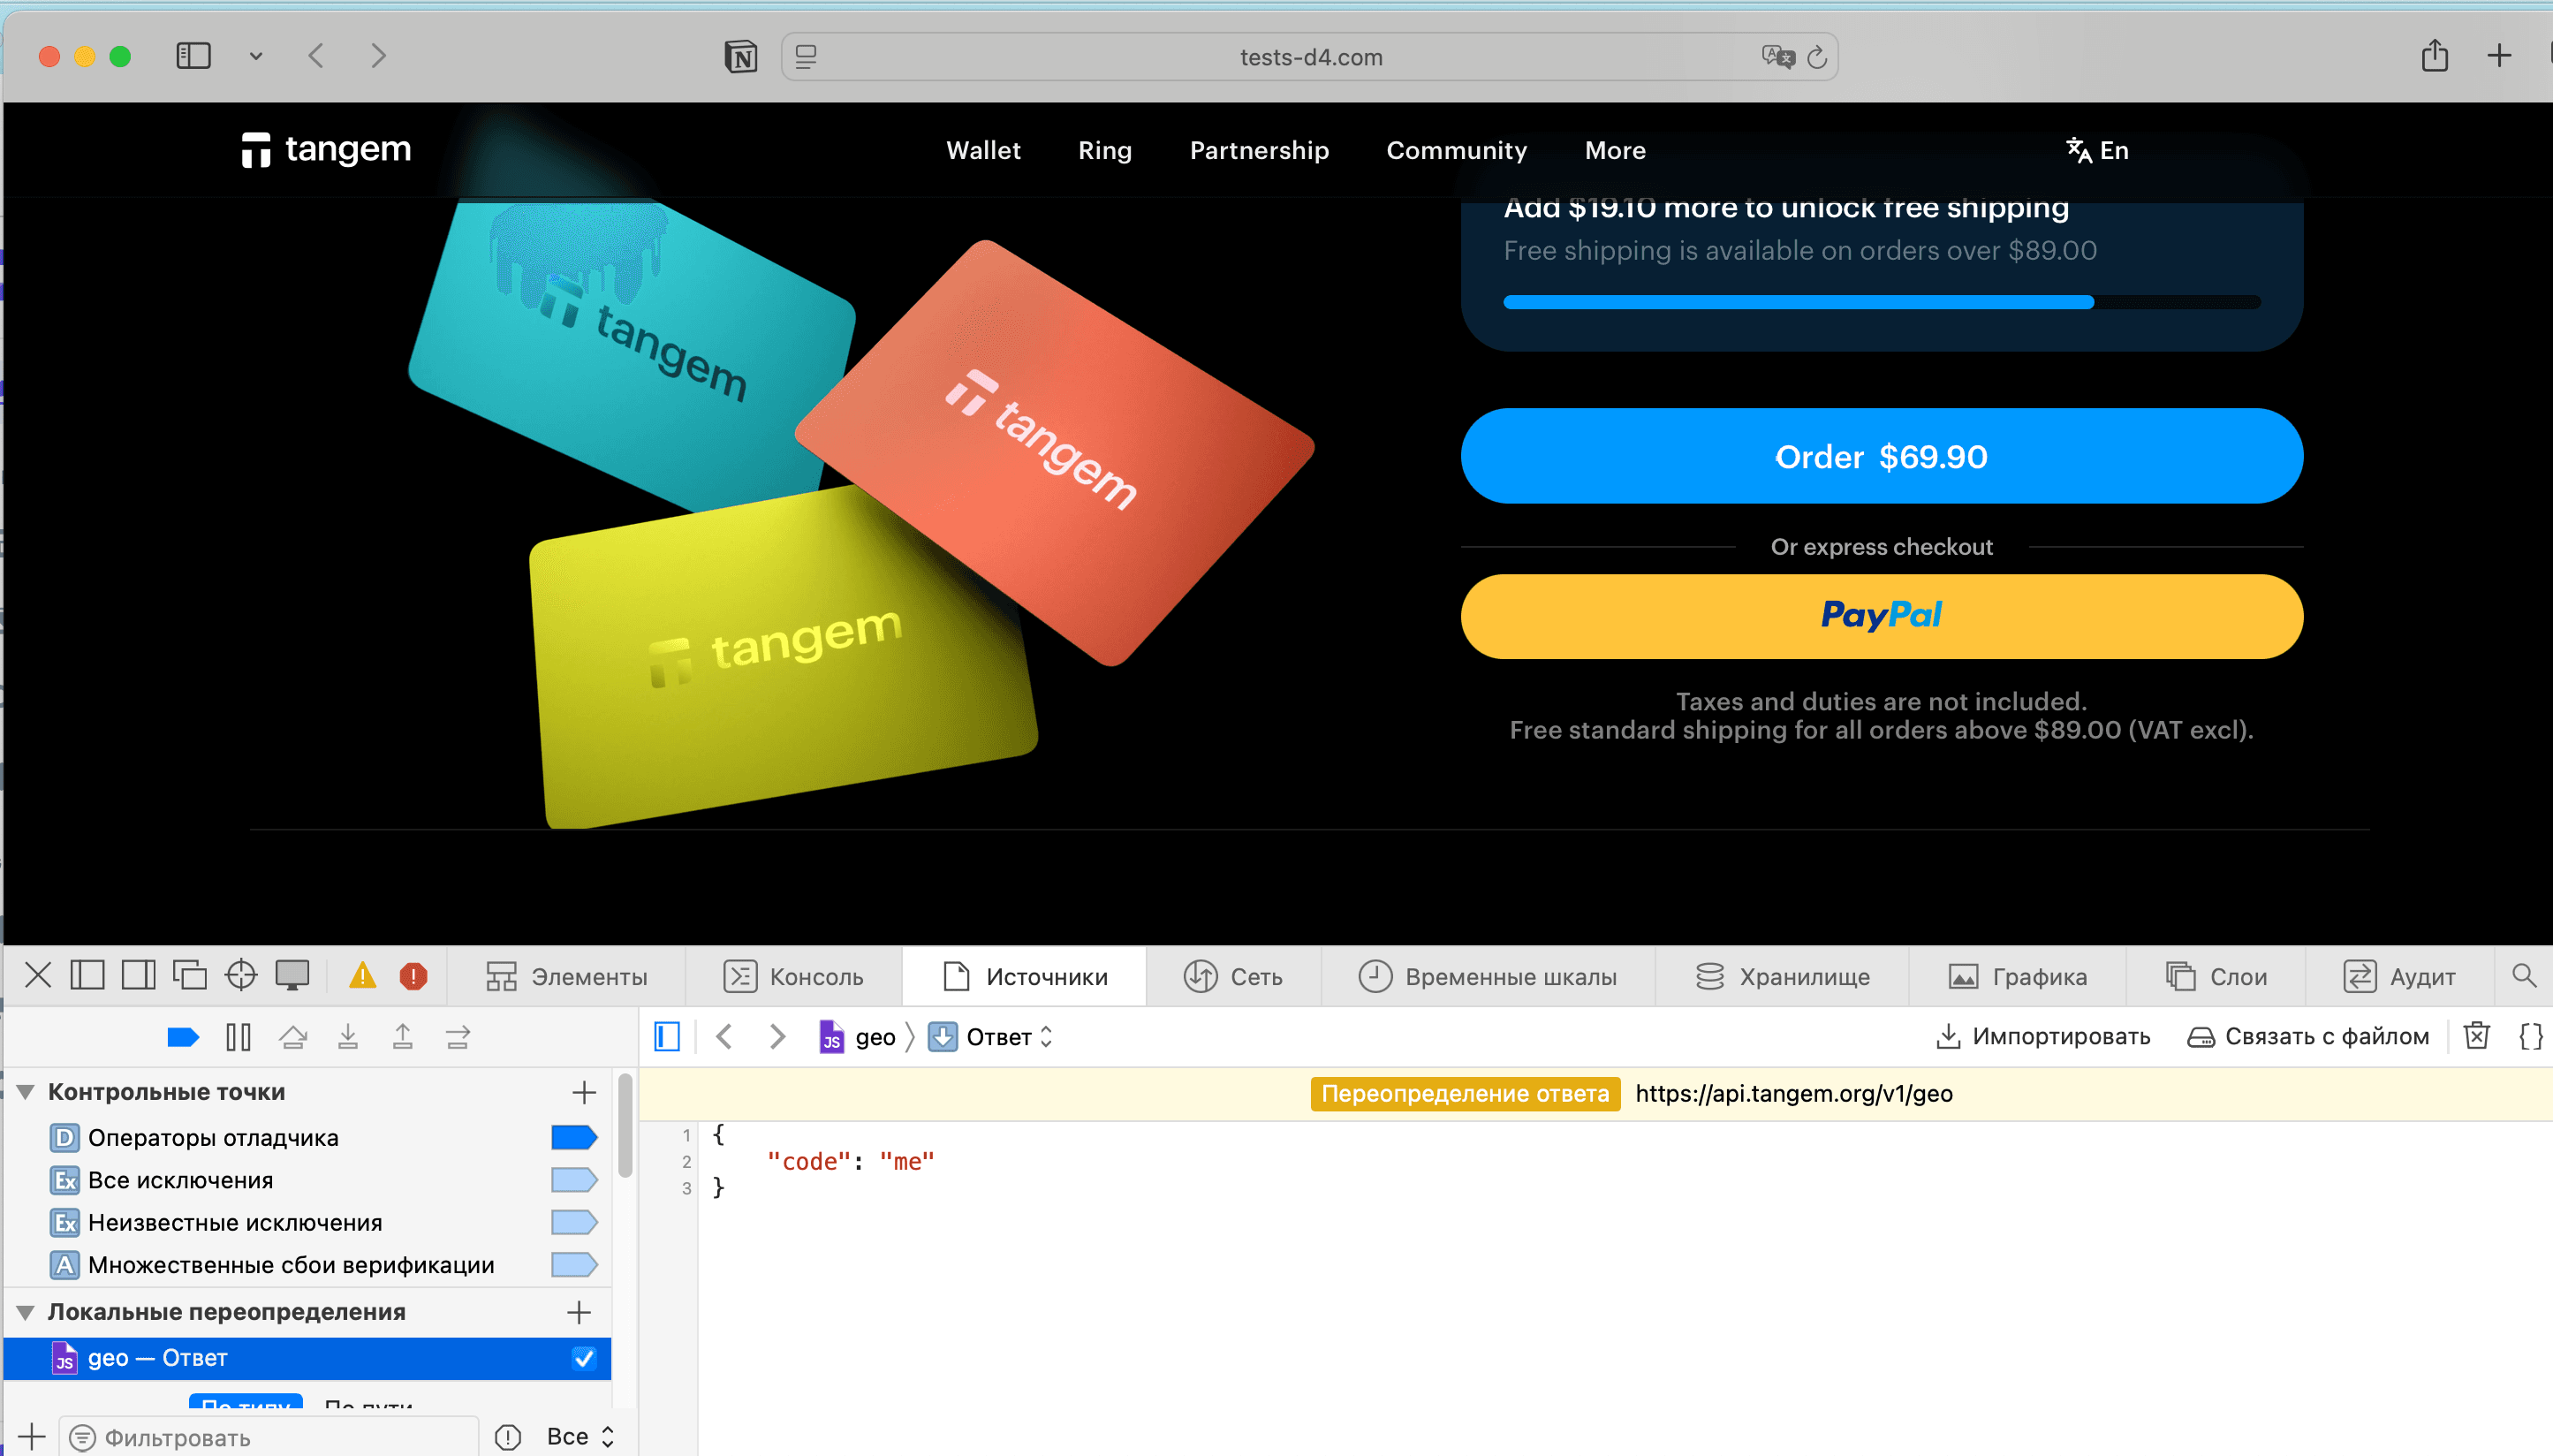Click the device emulation monitor icon

point(292,975)
